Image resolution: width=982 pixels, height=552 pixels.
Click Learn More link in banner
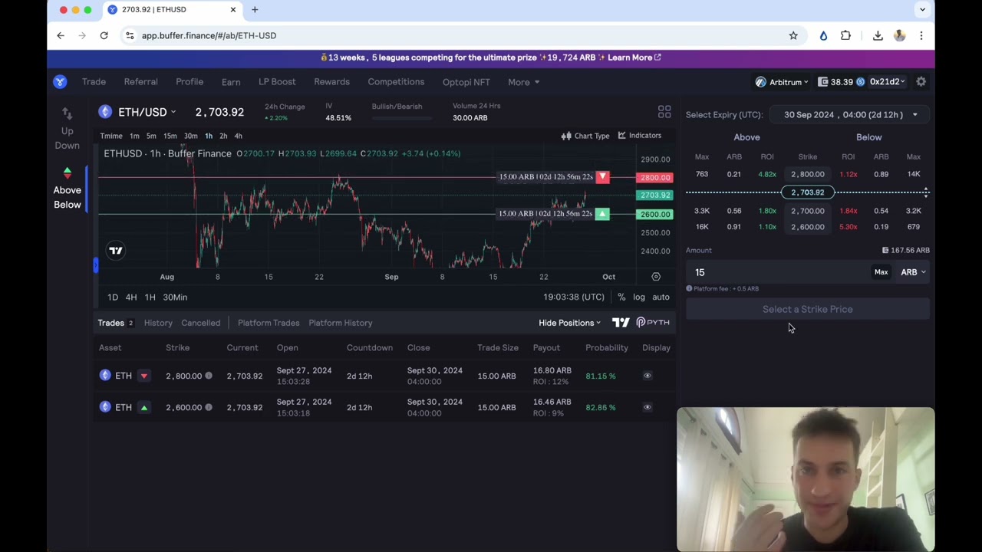click(634, 58)
